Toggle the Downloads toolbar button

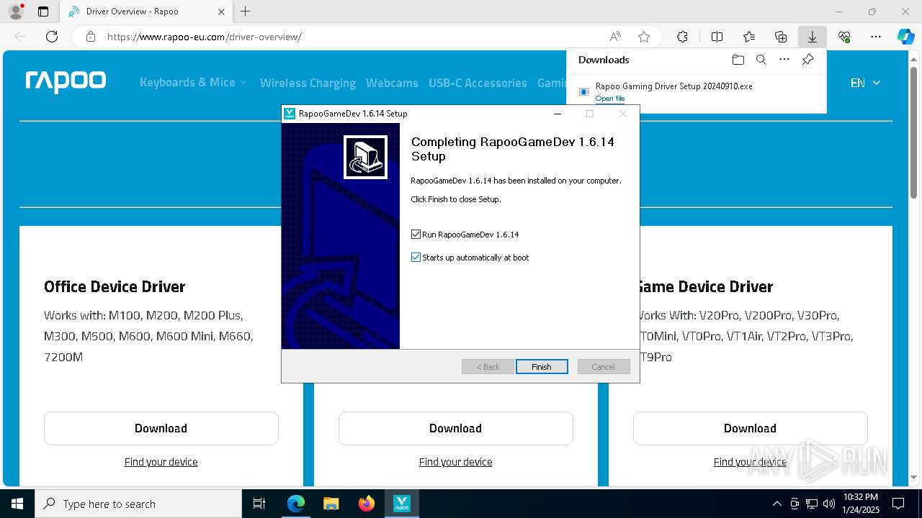[812, 37]
